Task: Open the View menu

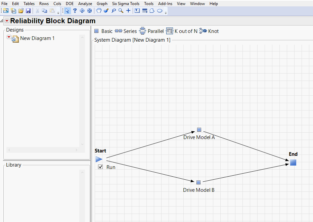Action: tap(181, 4)
